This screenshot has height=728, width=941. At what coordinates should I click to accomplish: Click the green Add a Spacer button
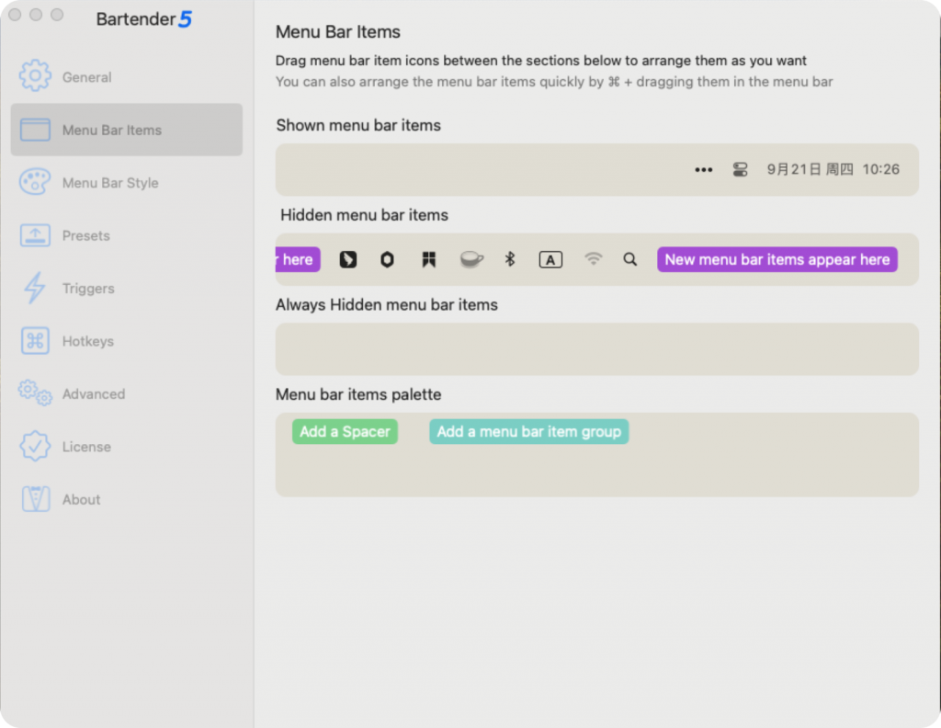point(345,432)
